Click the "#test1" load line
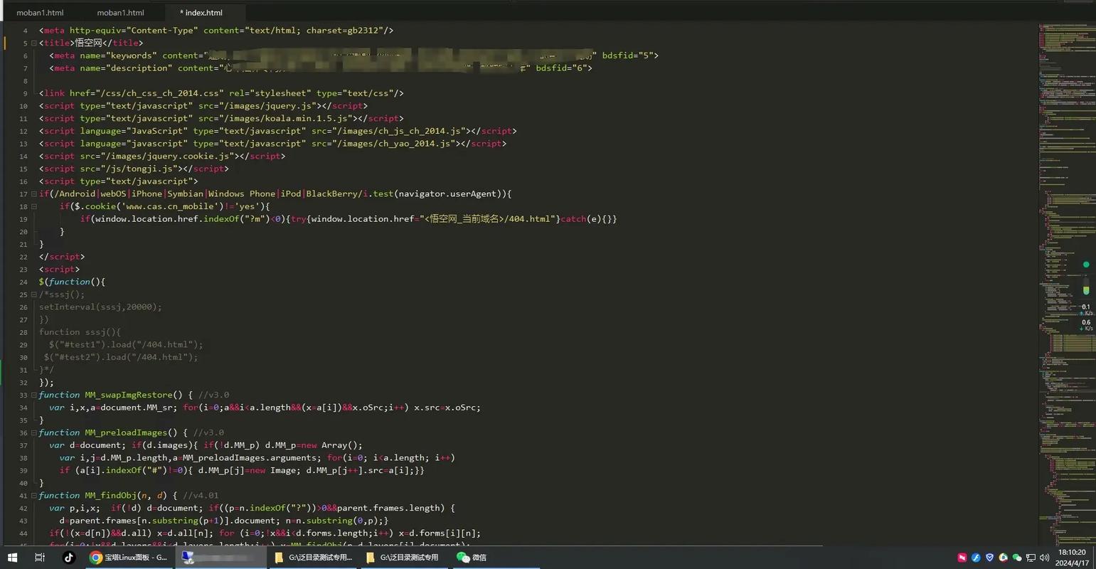The height and width of the screenshot is (569, 1096). [126, 345]
